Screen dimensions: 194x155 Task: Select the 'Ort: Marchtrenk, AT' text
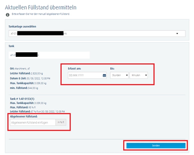click(20, 69)
